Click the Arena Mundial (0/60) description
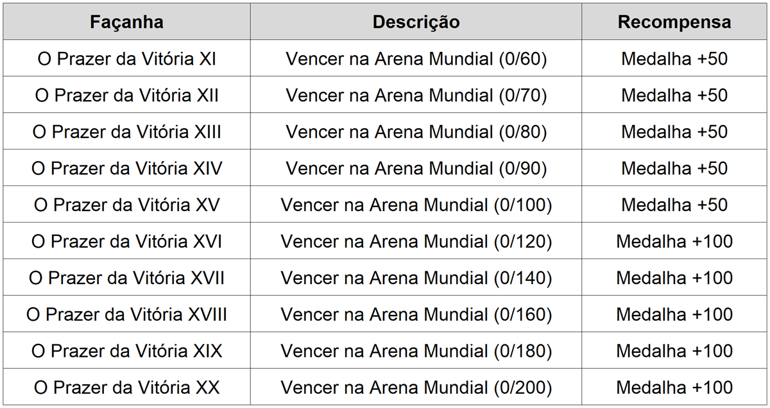The width and height of the screenshot is (770, 408). [416, 59]
